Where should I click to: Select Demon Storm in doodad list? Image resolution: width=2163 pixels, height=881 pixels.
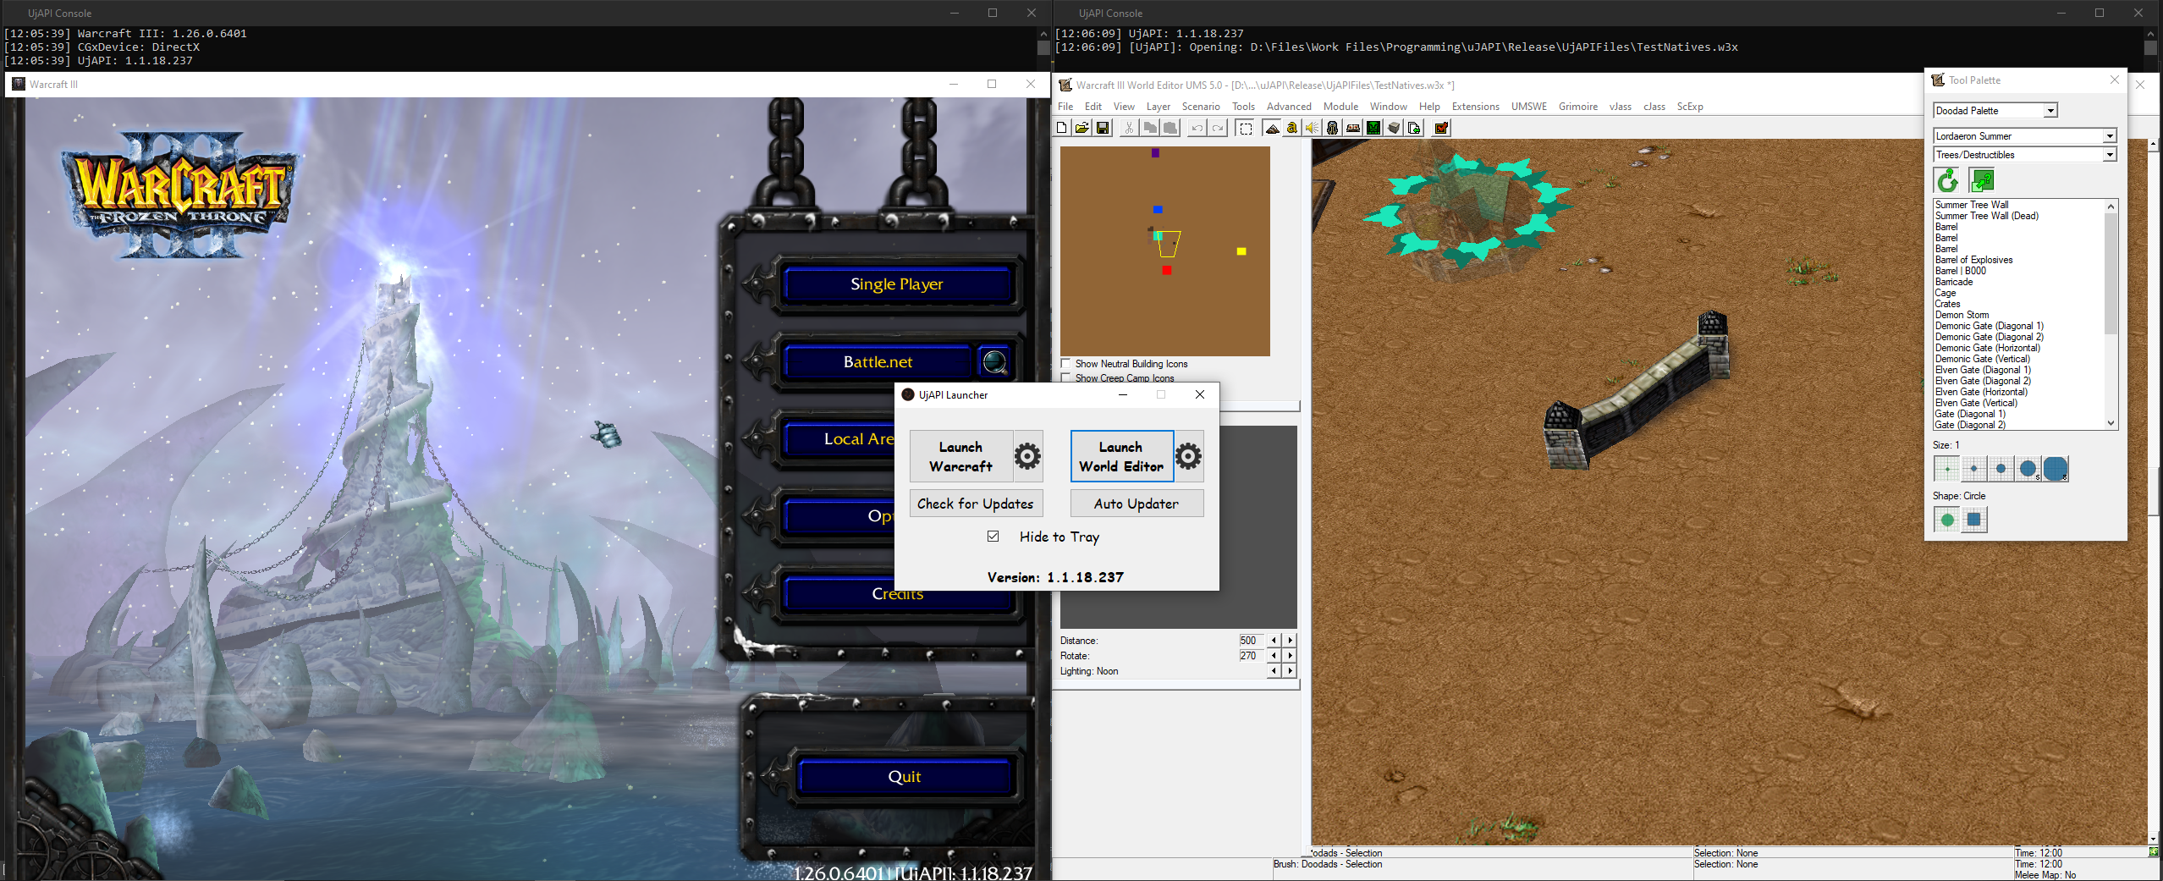pyautogui.click(x=1962, y=315)
